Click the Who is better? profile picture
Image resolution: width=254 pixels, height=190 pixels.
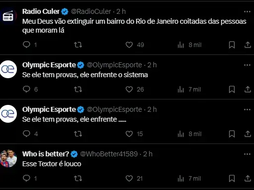pyautogui.click(x=8, y=158)
